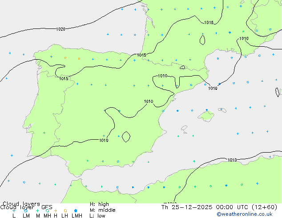
Task: Click the 1010 label in southern Spain
Action: pos(104,140)
